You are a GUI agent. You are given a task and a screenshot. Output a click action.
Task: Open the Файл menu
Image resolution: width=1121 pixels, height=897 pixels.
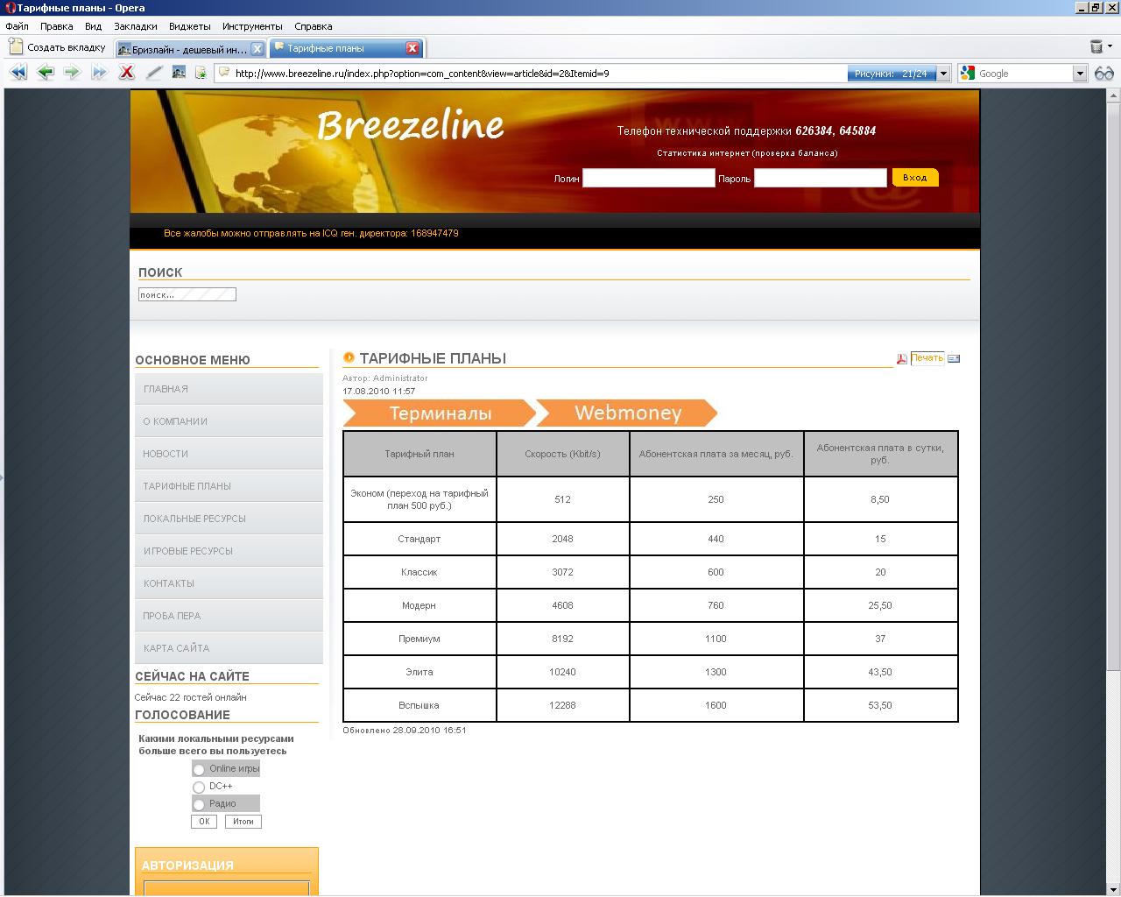[x=17, y=26]
